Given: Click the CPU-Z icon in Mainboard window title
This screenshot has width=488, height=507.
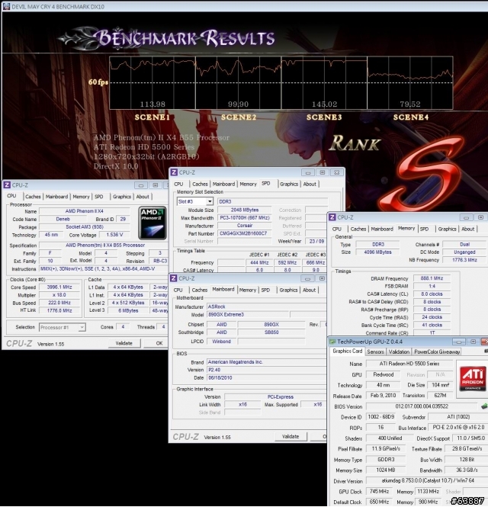Looking at the screenshot, I should (x=174, y=278).
